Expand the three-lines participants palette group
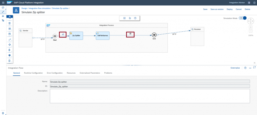Screen dimensions: 257x115 click(x=10, y=29)
